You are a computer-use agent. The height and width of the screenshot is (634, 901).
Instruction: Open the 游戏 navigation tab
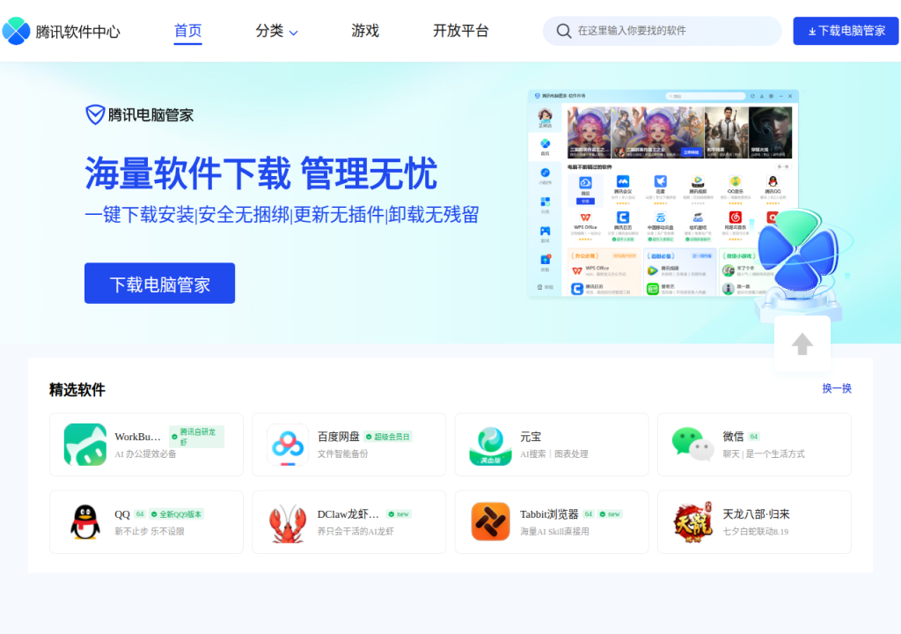point(365,31)
